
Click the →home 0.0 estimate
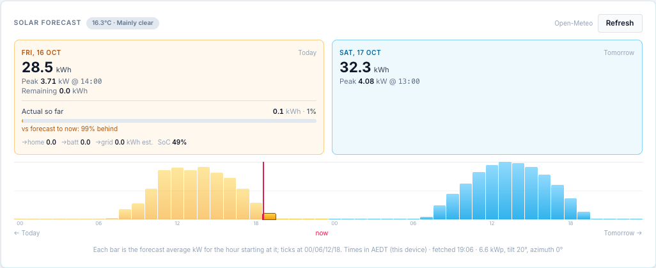pyautogui.click(x=39, y=142)
